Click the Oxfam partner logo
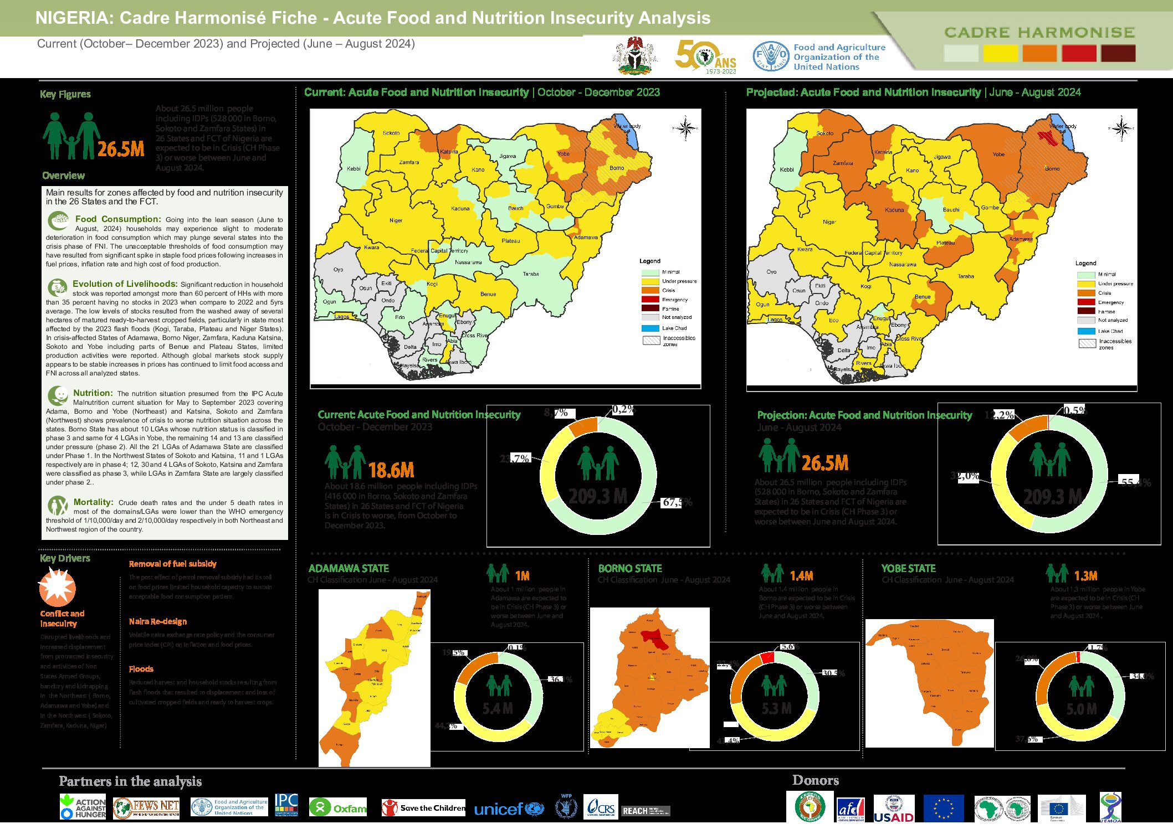1173x829 pixels. (338, 808)
